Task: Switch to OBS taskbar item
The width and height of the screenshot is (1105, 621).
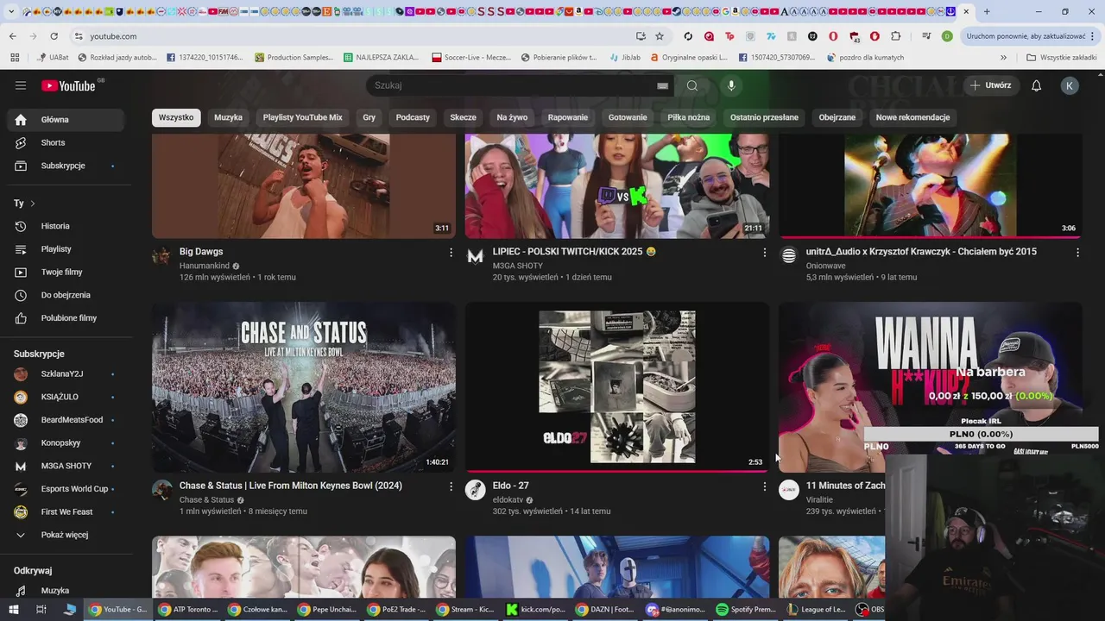Action: (x=870, y=610)
